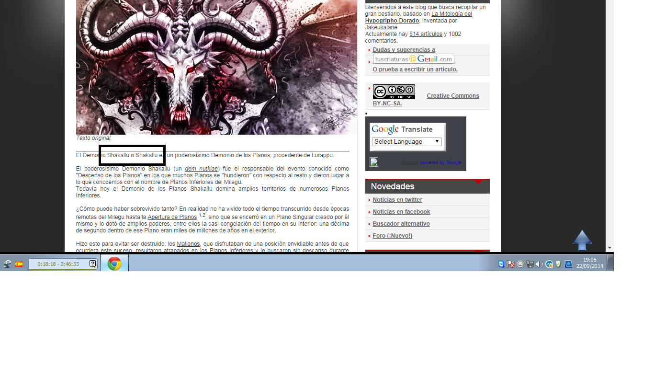Screen dimensions: 654x368
Task: Follow the dem nutkiae article link
Action: [202, 169]
